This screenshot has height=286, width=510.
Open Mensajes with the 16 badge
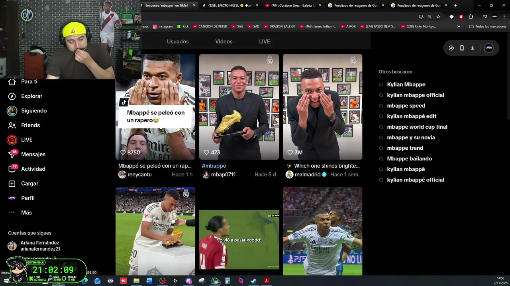pos(27,155)
